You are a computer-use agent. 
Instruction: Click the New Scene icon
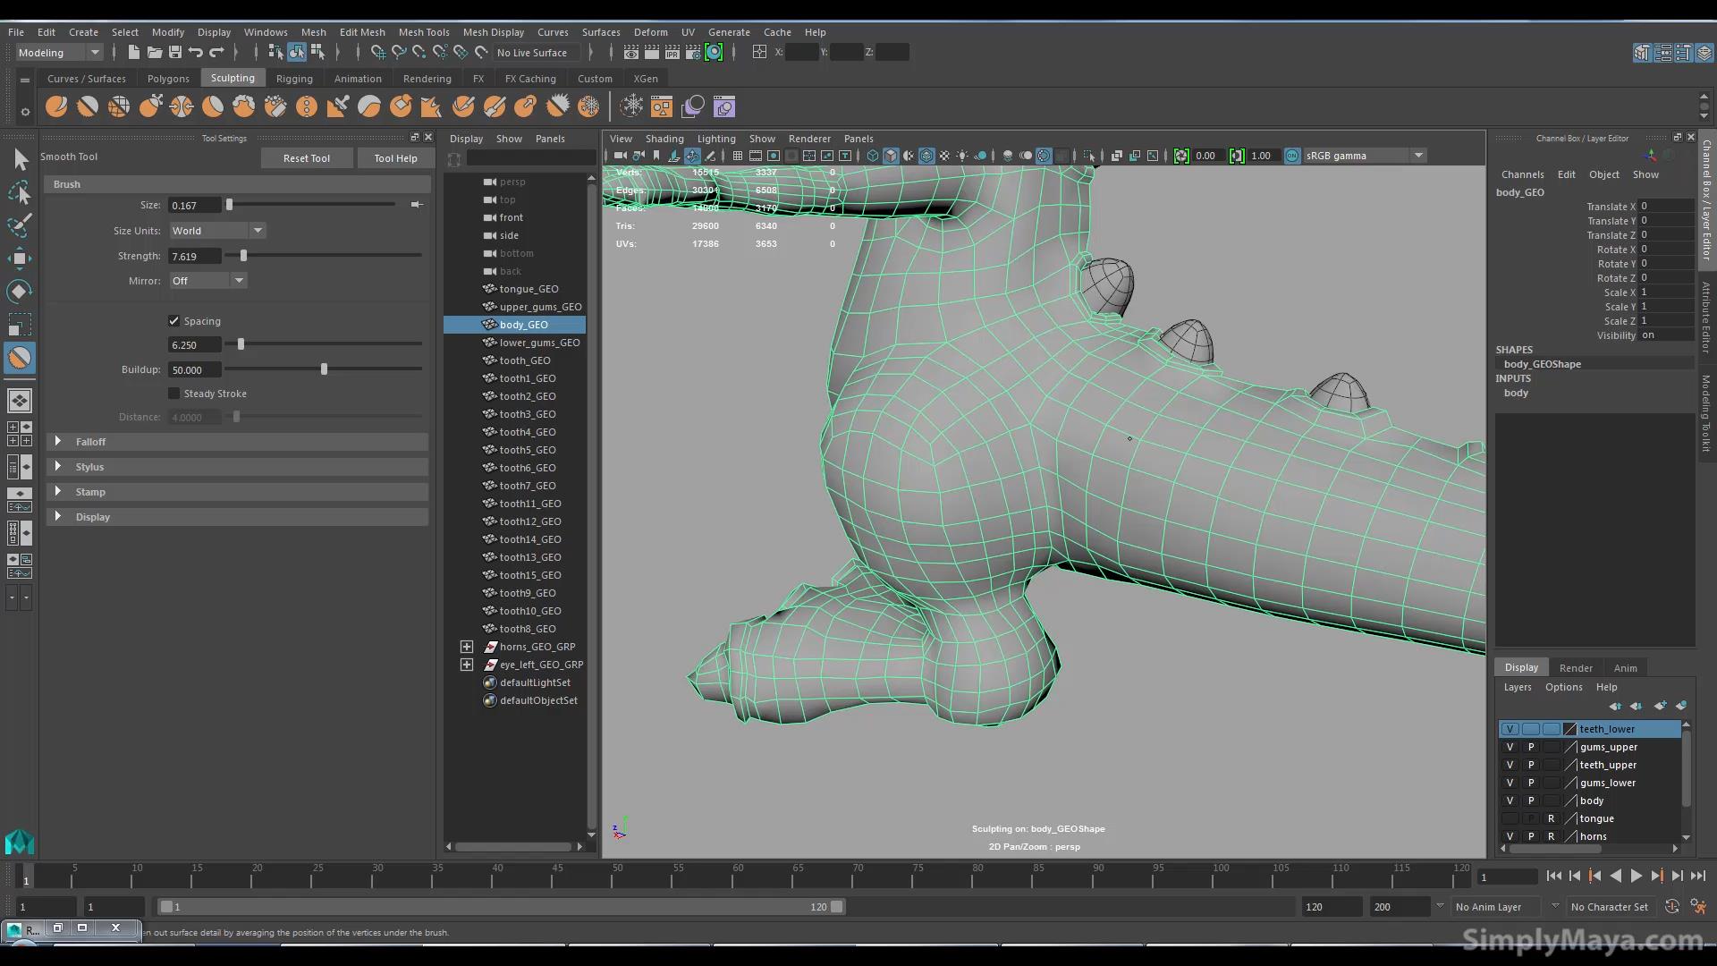coord(133,53)
